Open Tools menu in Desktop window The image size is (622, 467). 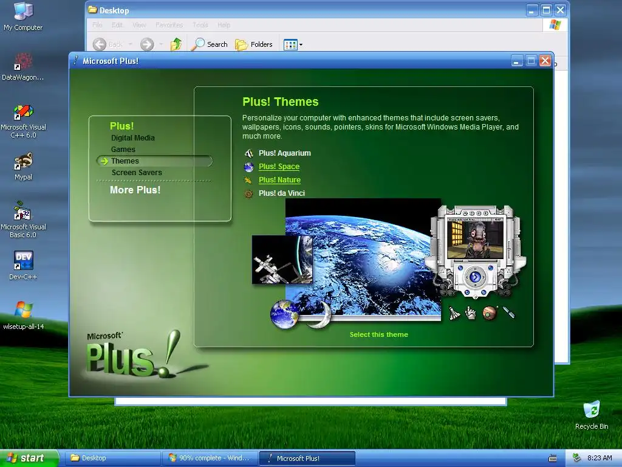click(x=200, y=25)
